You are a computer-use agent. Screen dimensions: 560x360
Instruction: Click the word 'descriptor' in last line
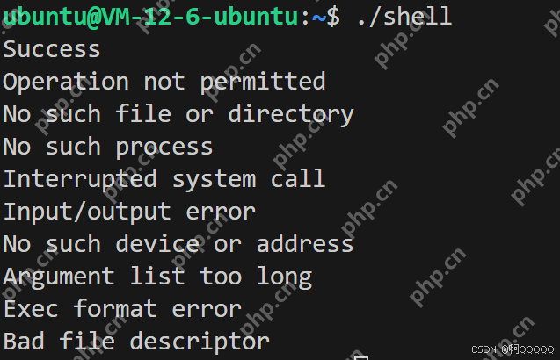[200, 342]
